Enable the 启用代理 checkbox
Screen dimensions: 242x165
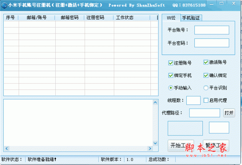206,100
